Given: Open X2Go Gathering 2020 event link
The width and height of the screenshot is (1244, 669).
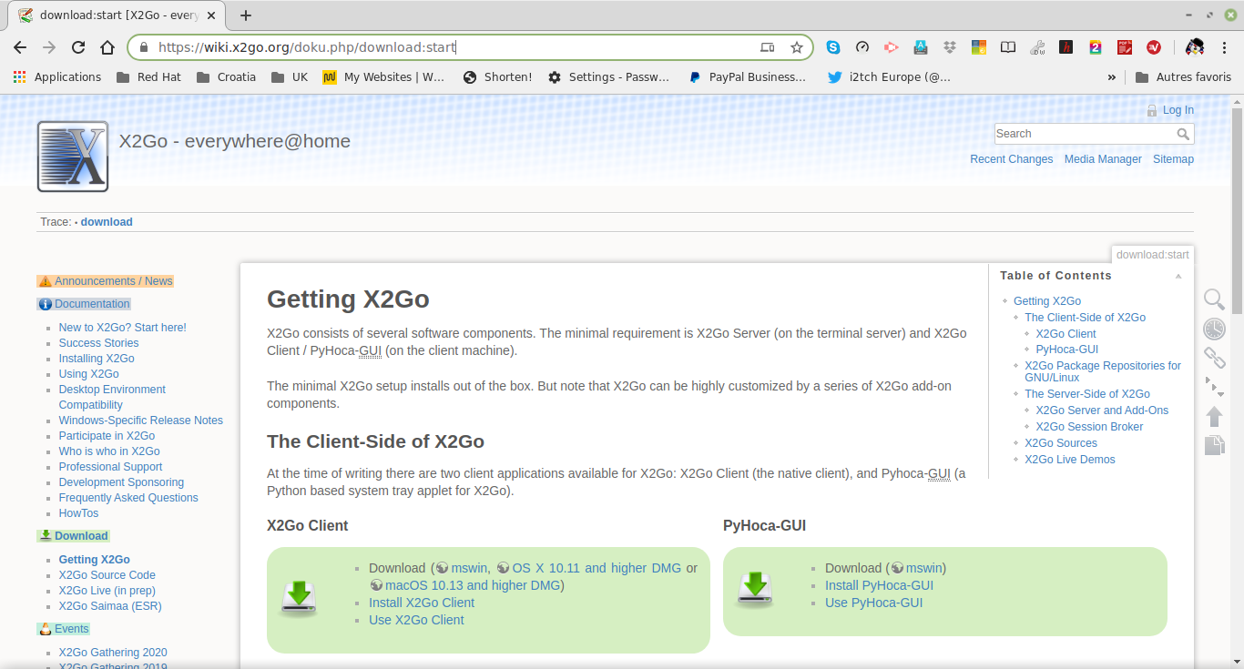Looking at the screenshot, I should 113,653.
